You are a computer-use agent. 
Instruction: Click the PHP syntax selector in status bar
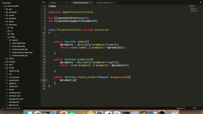(194, 108)
